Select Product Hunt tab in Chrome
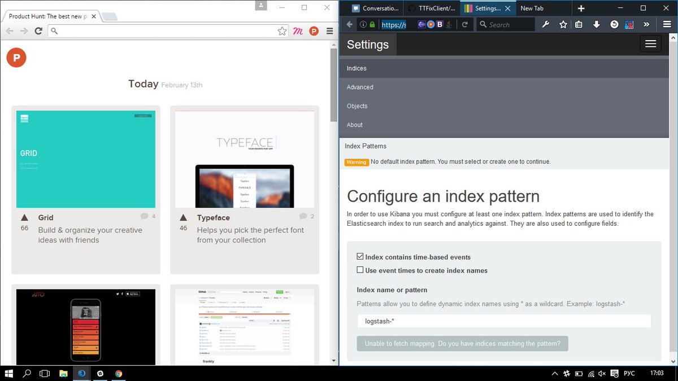Viewport: 678px width, 381px height. pyautogui.click(x=51, y=16)
